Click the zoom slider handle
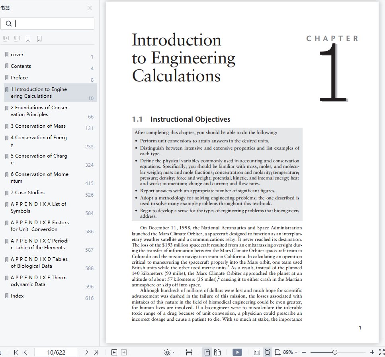The height and width of the screenshot is (357, 385). click(x=335, y=352)
